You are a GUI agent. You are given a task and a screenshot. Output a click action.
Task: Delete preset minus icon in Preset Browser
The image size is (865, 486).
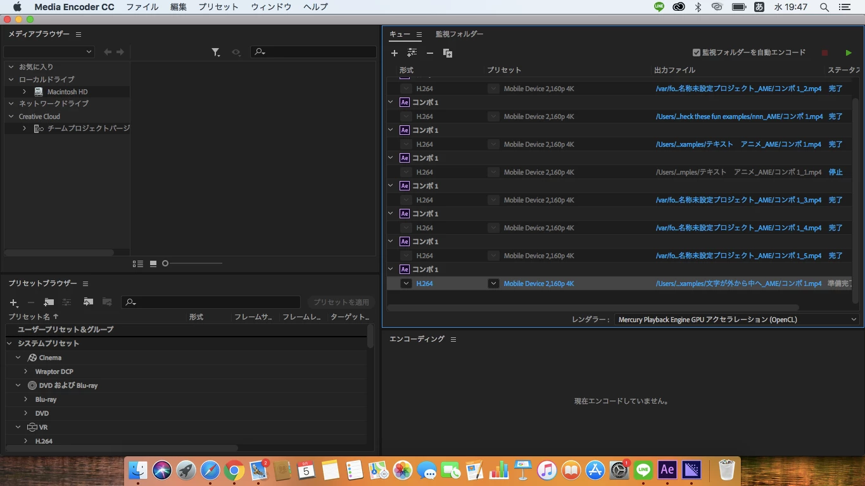[30, 302]
